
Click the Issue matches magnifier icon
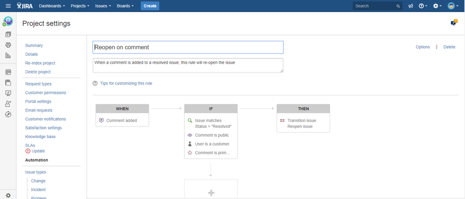tap(190, 120)
